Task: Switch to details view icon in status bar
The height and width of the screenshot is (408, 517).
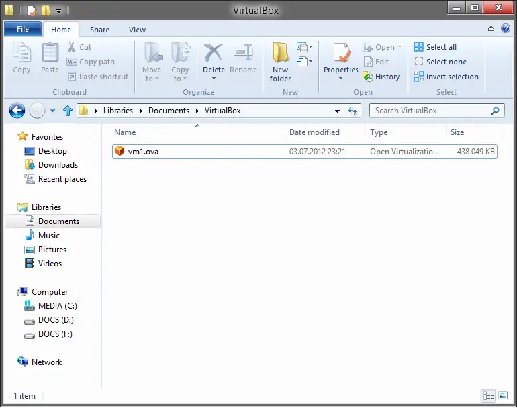Action: (x=488, y=395)
